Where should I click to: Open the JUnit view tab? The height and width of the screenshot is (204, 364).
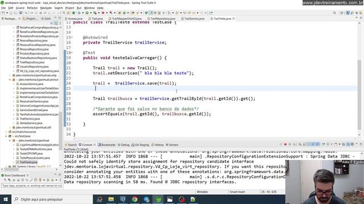tap(46, 19)
